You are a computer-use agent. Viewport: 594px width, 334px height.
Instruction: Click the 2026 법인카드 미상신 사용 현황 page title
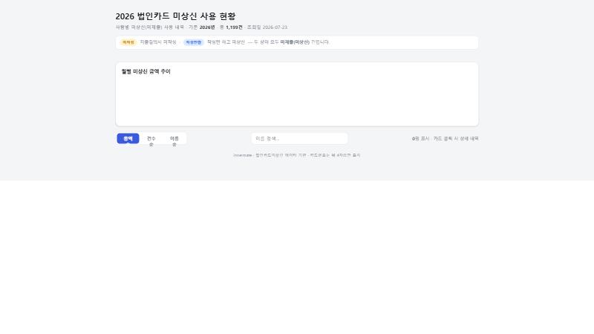[x=175, y=16]
